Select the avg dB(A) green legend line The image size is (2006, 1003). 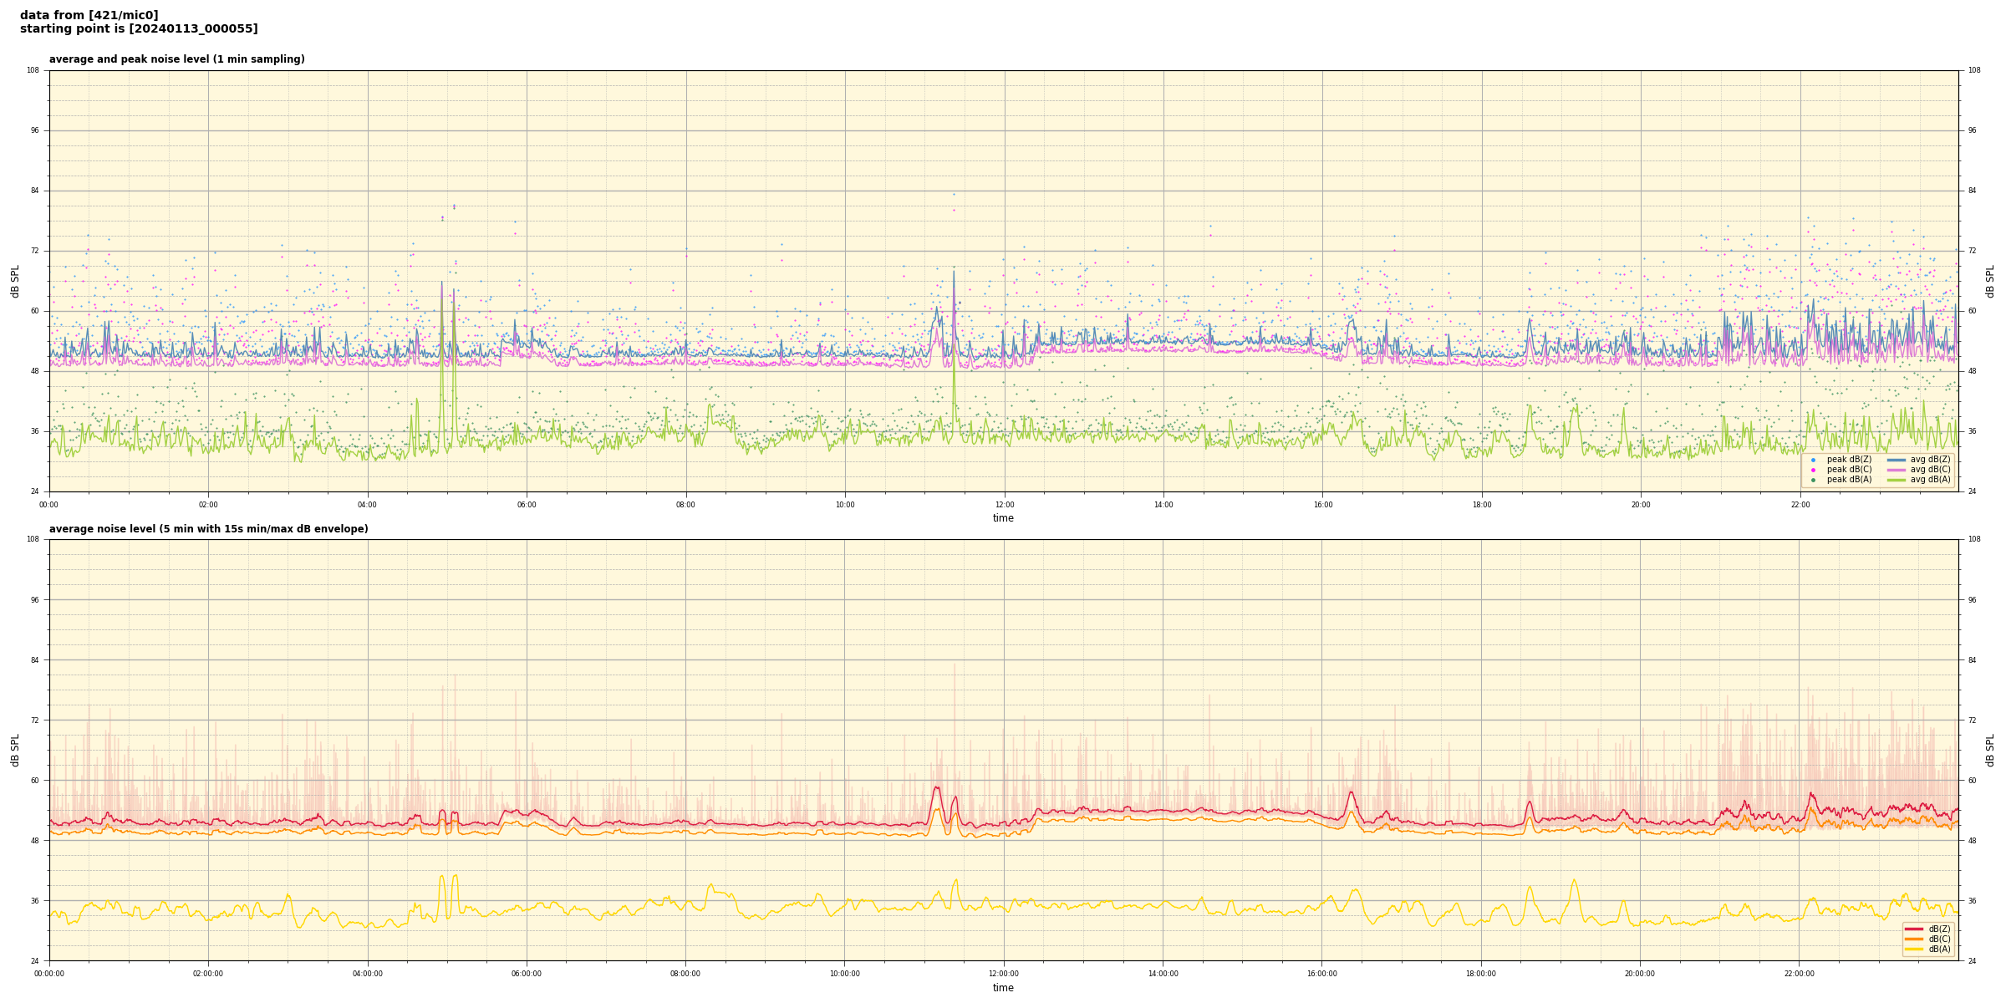1896,480
